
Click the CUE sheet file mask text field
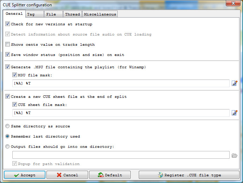[121, 113]
